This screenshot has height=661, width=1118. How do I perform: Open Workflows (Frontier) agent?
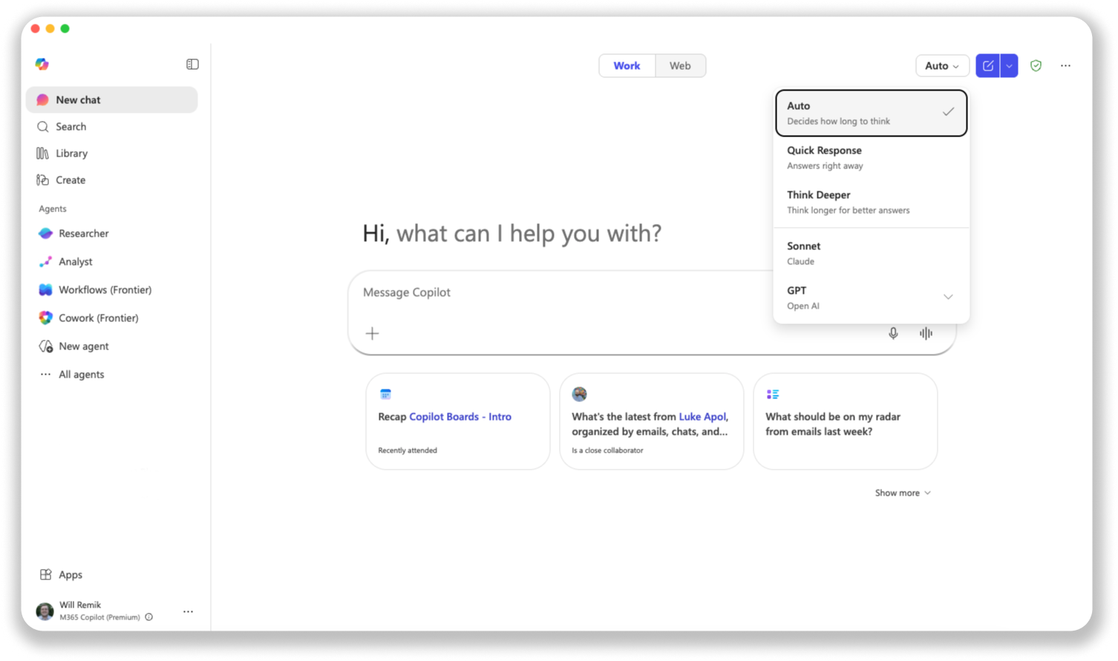(x=111, y=290)
